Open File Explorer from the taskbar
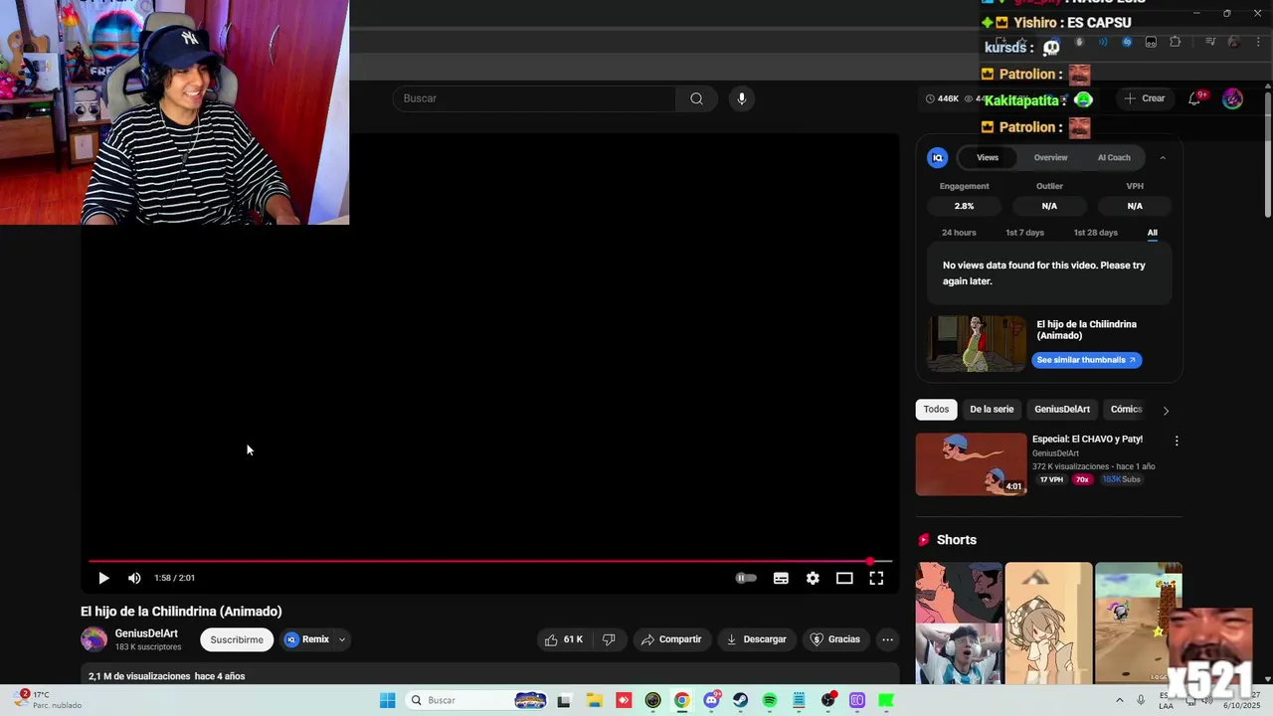1273x716 pixels. (594, 700)
